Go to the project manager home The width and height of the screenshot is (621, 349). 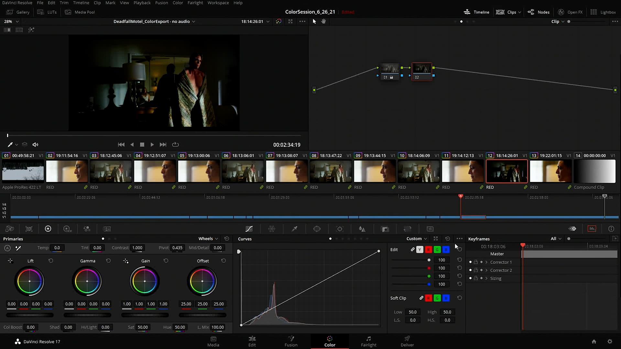coord(594,342)
